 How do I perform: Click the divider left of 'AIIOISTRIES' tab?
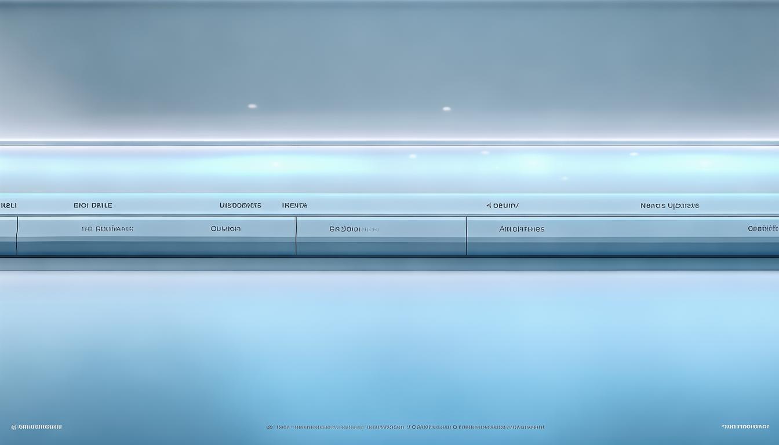click(466, 235)
